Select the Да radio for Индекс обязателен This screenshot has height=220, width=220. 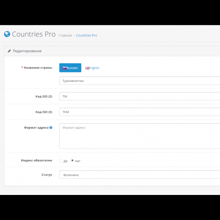[61, 160]
